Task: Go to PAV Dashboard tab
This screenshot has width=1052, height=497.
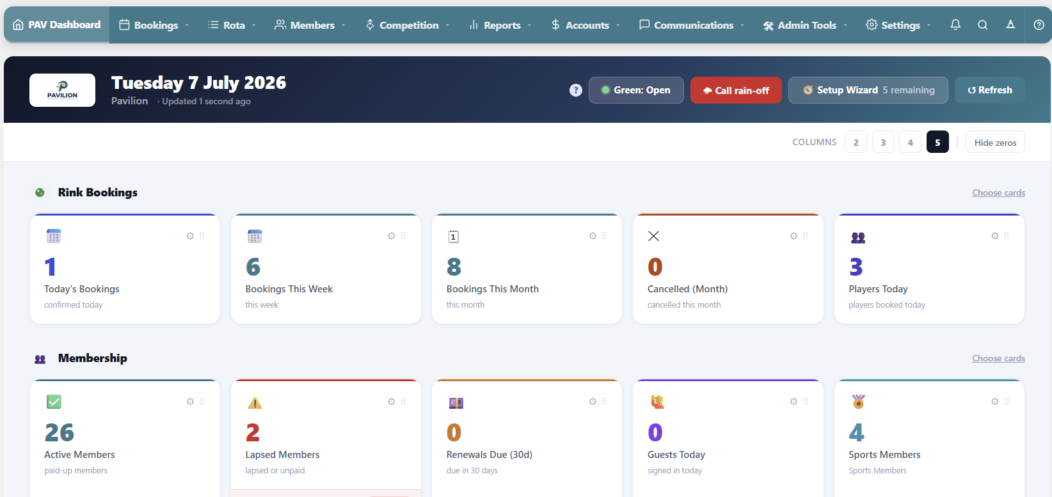Action: 57,25
